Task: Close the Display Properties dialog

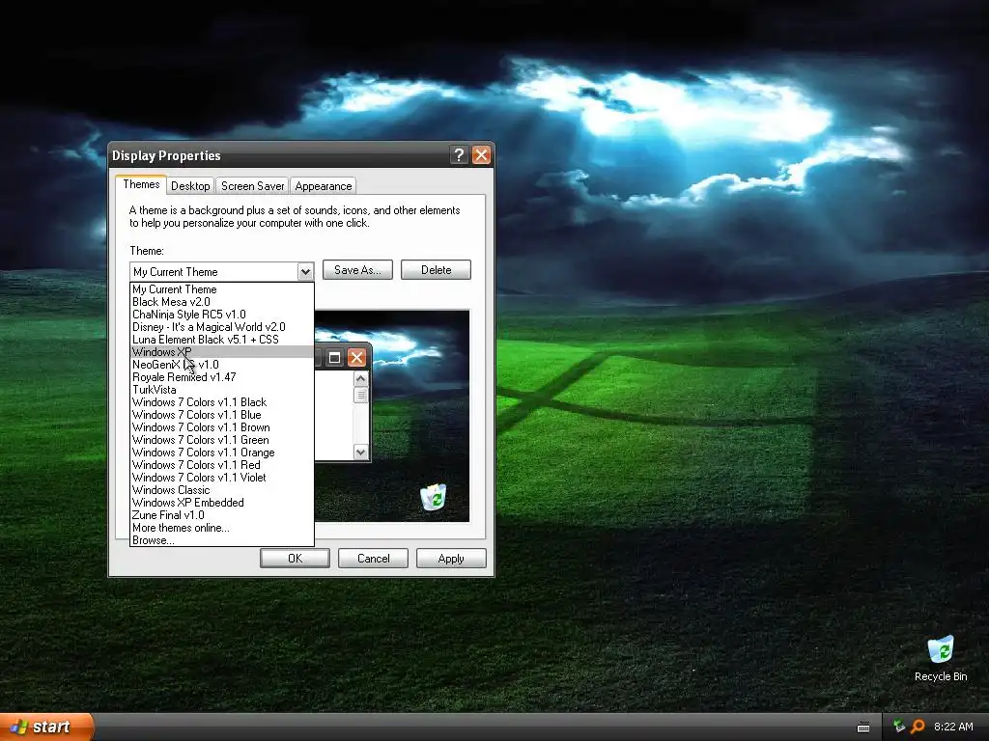Action: pyautogui.click(x=481, y=155)
